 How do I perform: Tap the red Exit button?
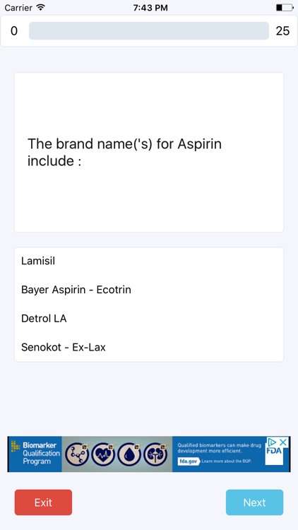click(43, 502)
